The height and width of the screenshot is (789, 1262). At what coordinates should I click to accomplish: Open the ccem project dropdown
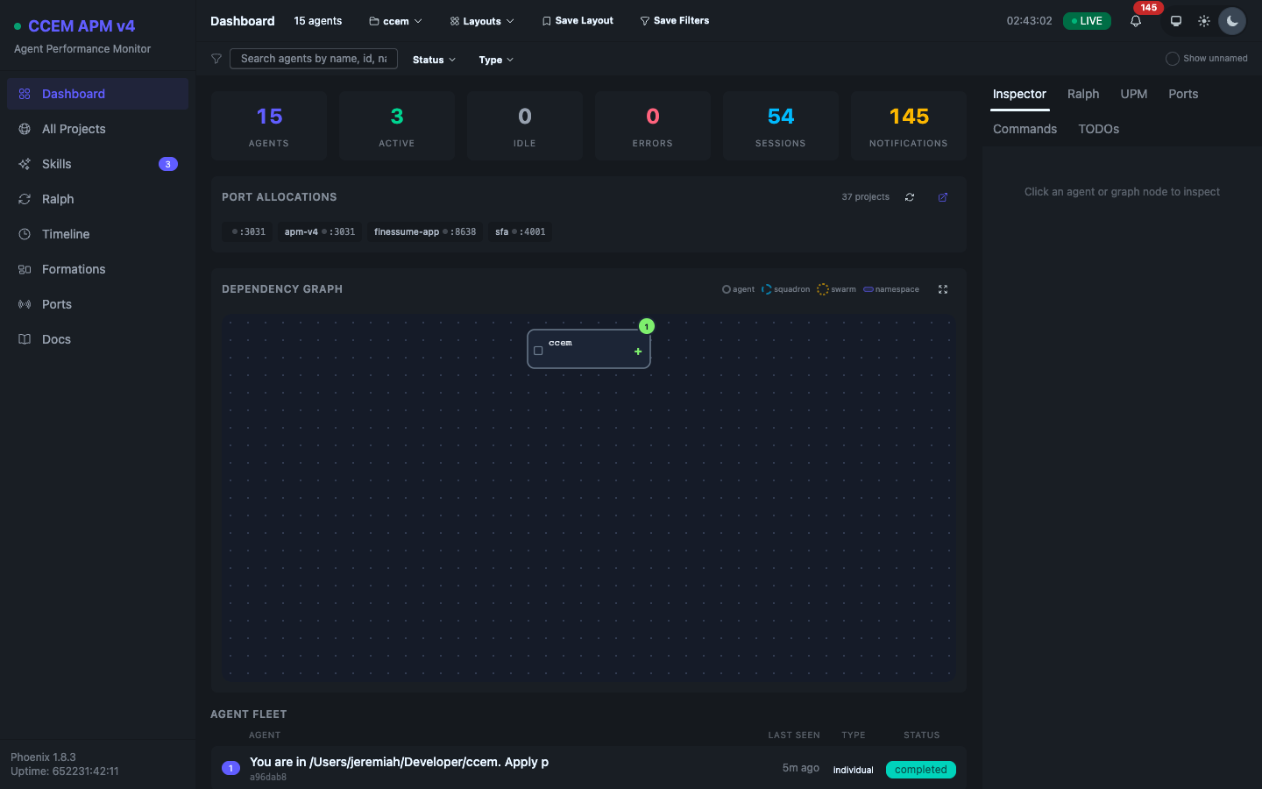pos(395,21)
